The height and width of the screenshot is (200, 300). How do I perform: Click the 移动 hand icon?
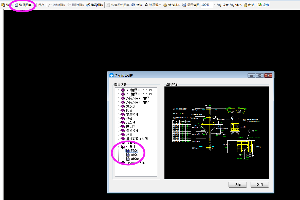point(245,5)
